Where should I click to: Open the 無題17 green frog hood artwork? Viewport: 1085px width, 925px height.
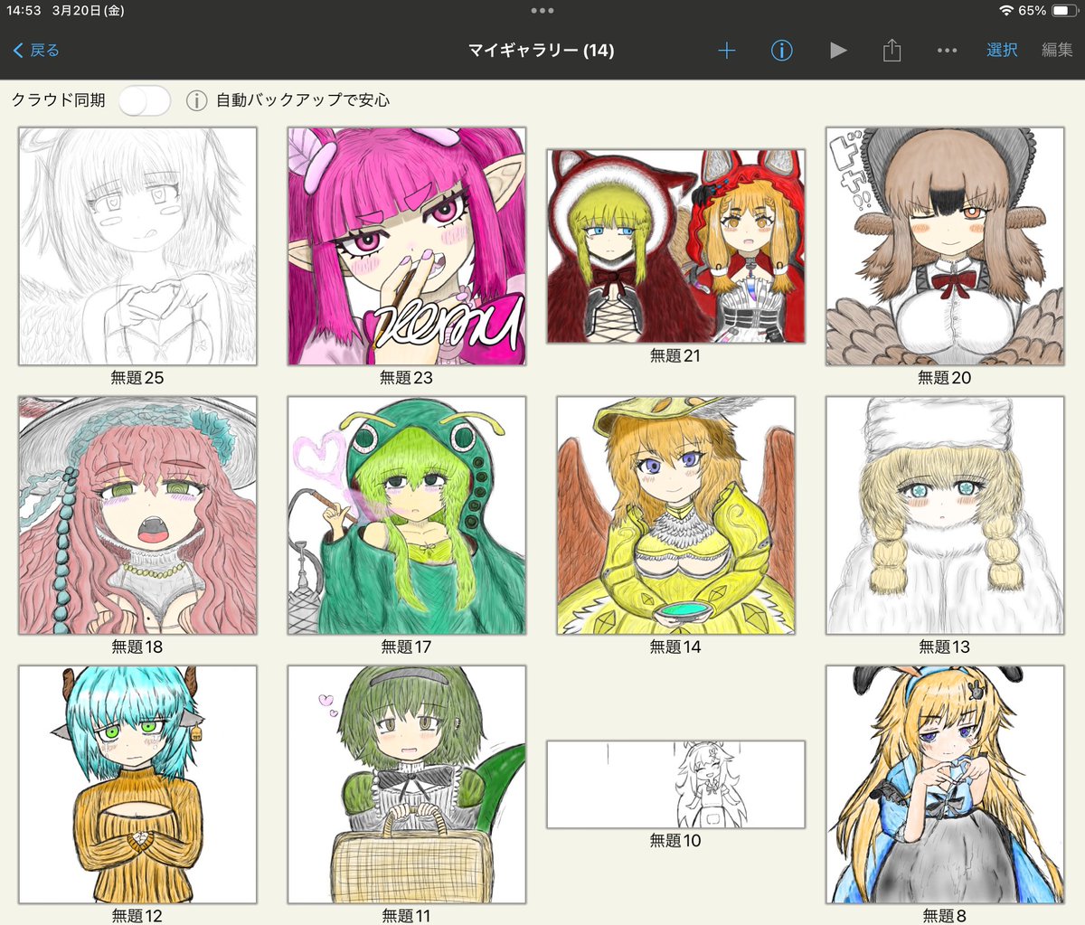406,515
